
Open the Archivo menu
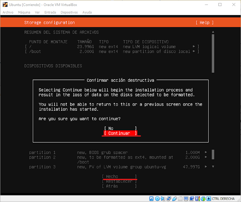[x=8, y=12]
